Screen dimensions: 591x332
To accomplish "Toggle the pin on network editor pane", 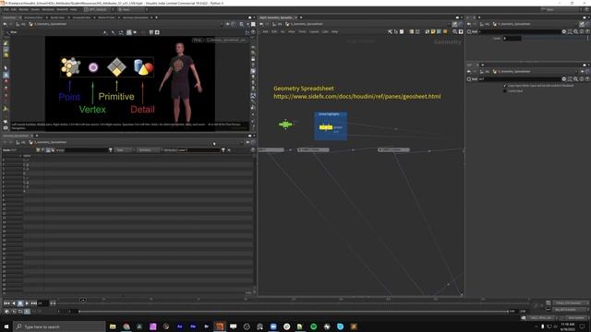I will pos(455,24).
